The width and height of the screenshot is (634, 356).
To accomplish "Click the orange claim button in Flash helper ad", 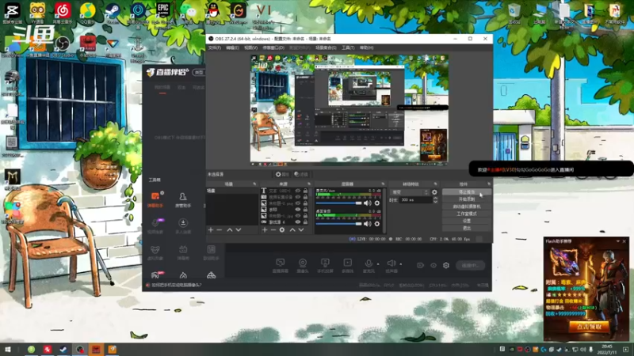I will (589, 327).
